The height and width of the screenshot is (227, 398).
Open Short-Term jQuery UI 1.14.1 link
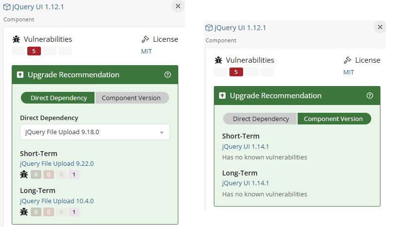tap(246, 147)
